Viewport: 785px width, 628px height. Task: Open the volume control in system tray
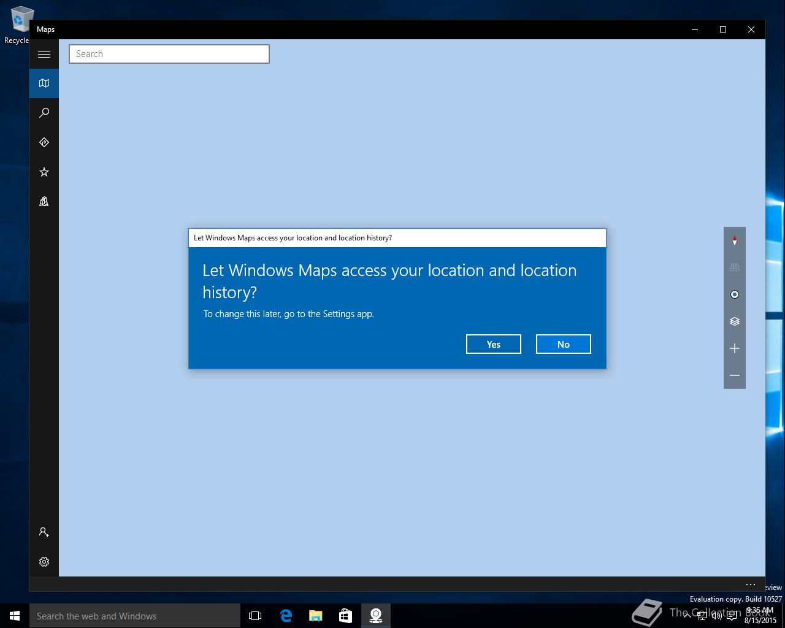(716, 616)
